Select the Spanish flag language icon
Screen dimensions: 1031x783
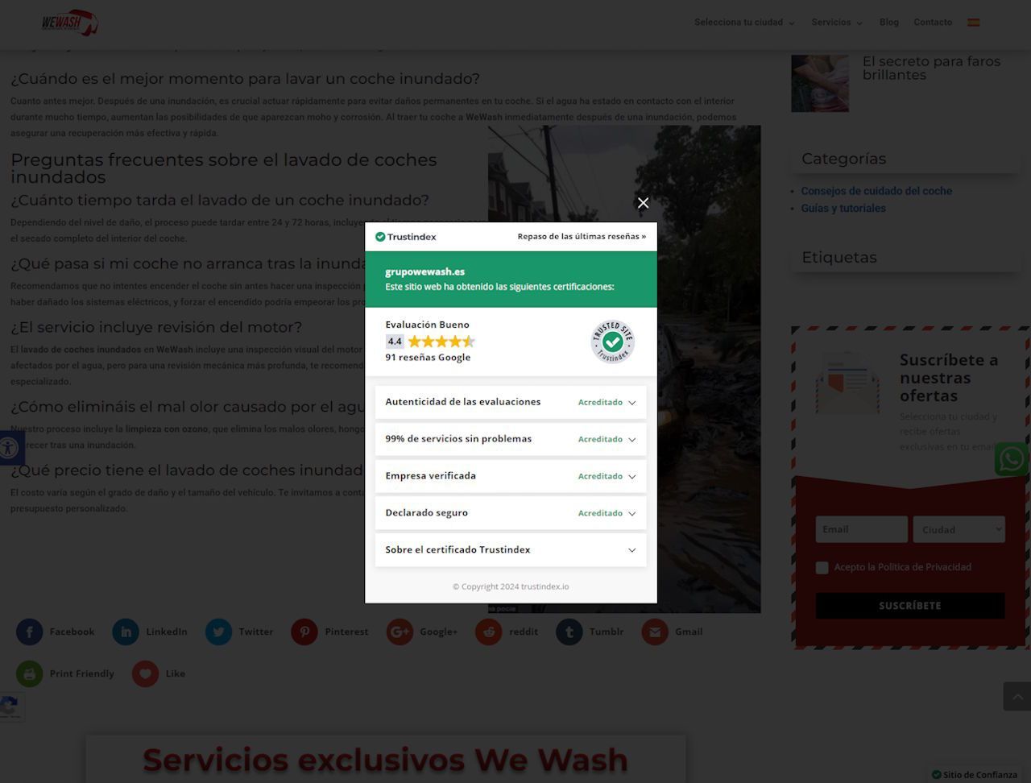pyautogui.click(x=973, y=23)
